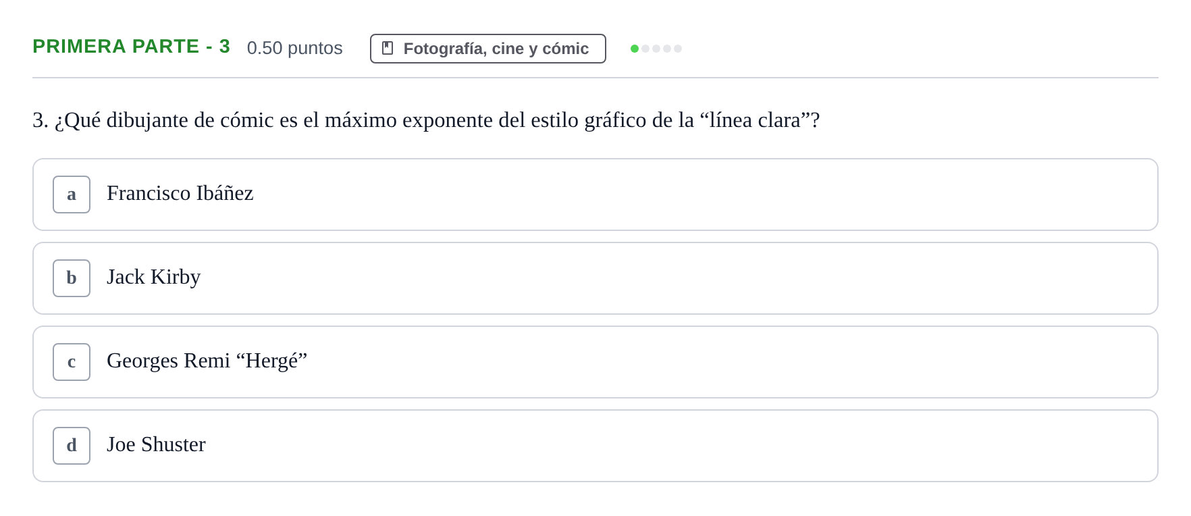This screenshot has height=516, width=1191.
Task: Click the fourth difficulty dot
Action: [667, 49]
